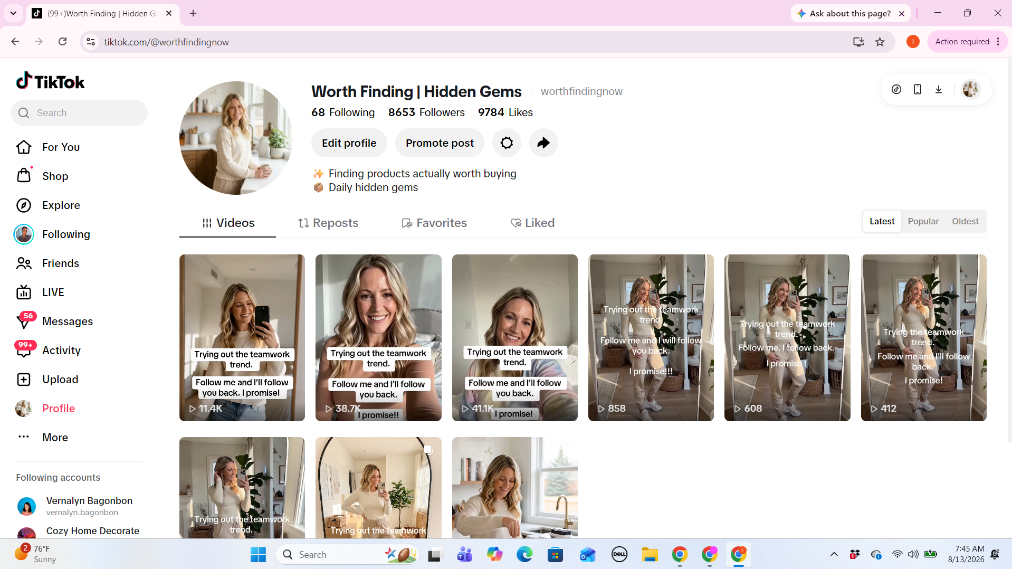Open the Windows Start menu
Screen dimensions: 1012x569
tap(258, 554)
